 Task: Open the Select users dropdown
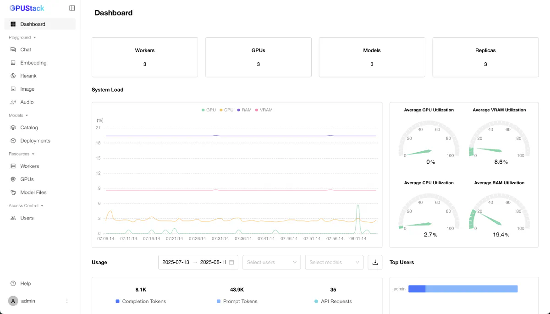(271, 262)
